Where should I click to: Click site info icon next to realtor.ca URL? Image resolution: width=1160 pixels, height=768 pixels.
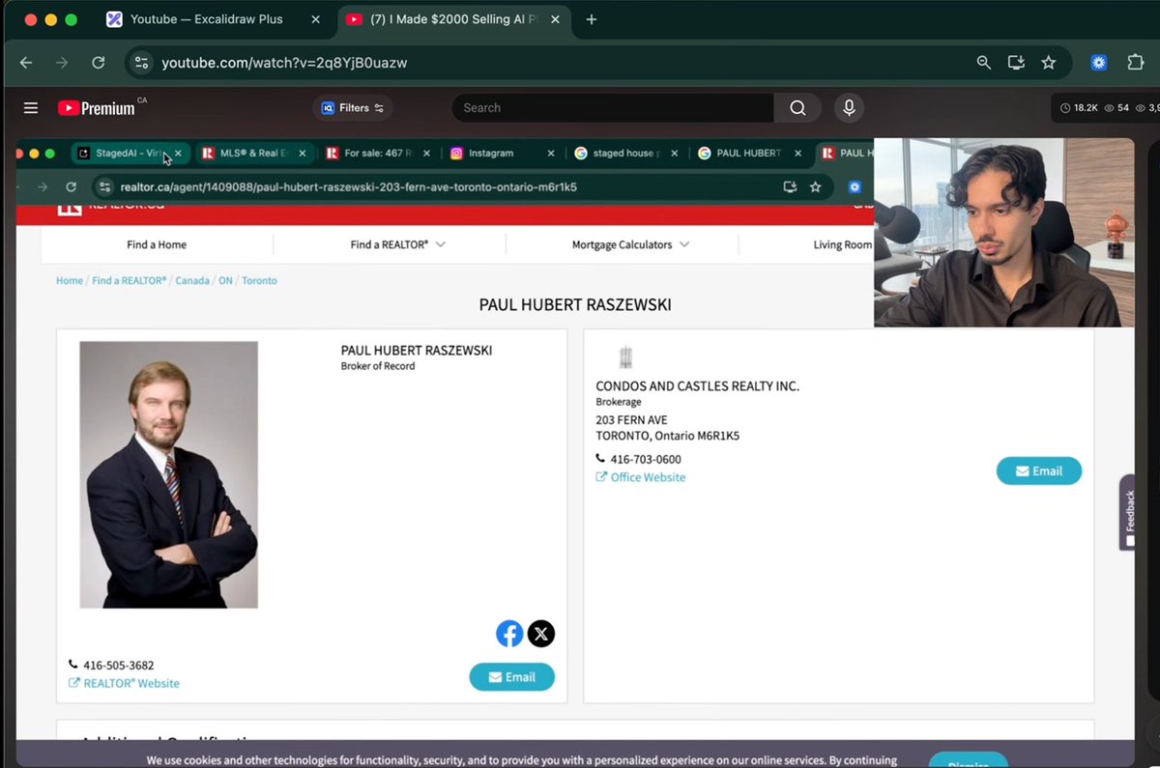pos(106,187)
